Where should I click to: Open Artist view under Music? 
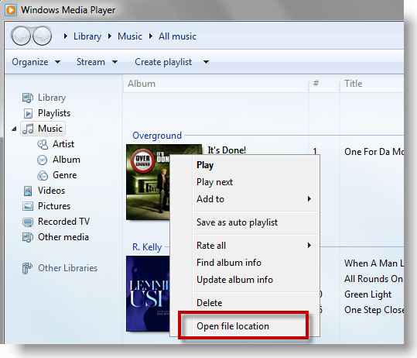pos(63,144)
